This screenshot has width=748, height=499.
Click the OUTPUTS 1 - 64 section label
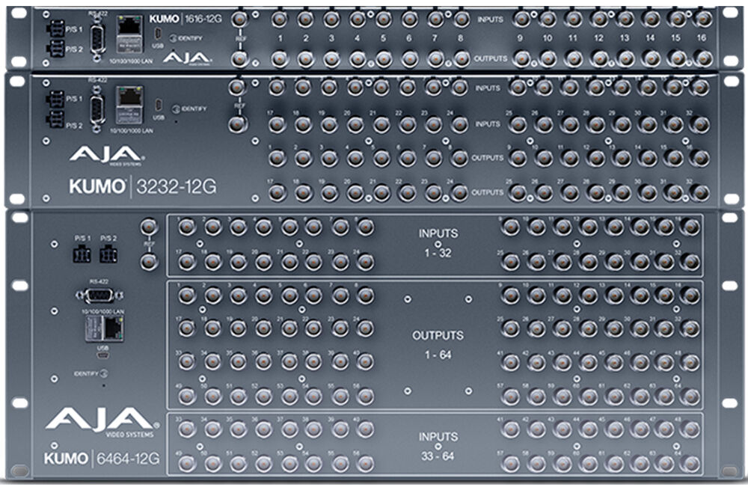pyautogui.click(x=438, y=345)
